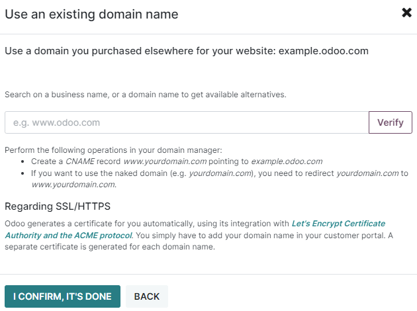Click the dialog title 'Use an existing domain name'
The width and height of the screenshot is (417, 311).
tap(91, 13)
